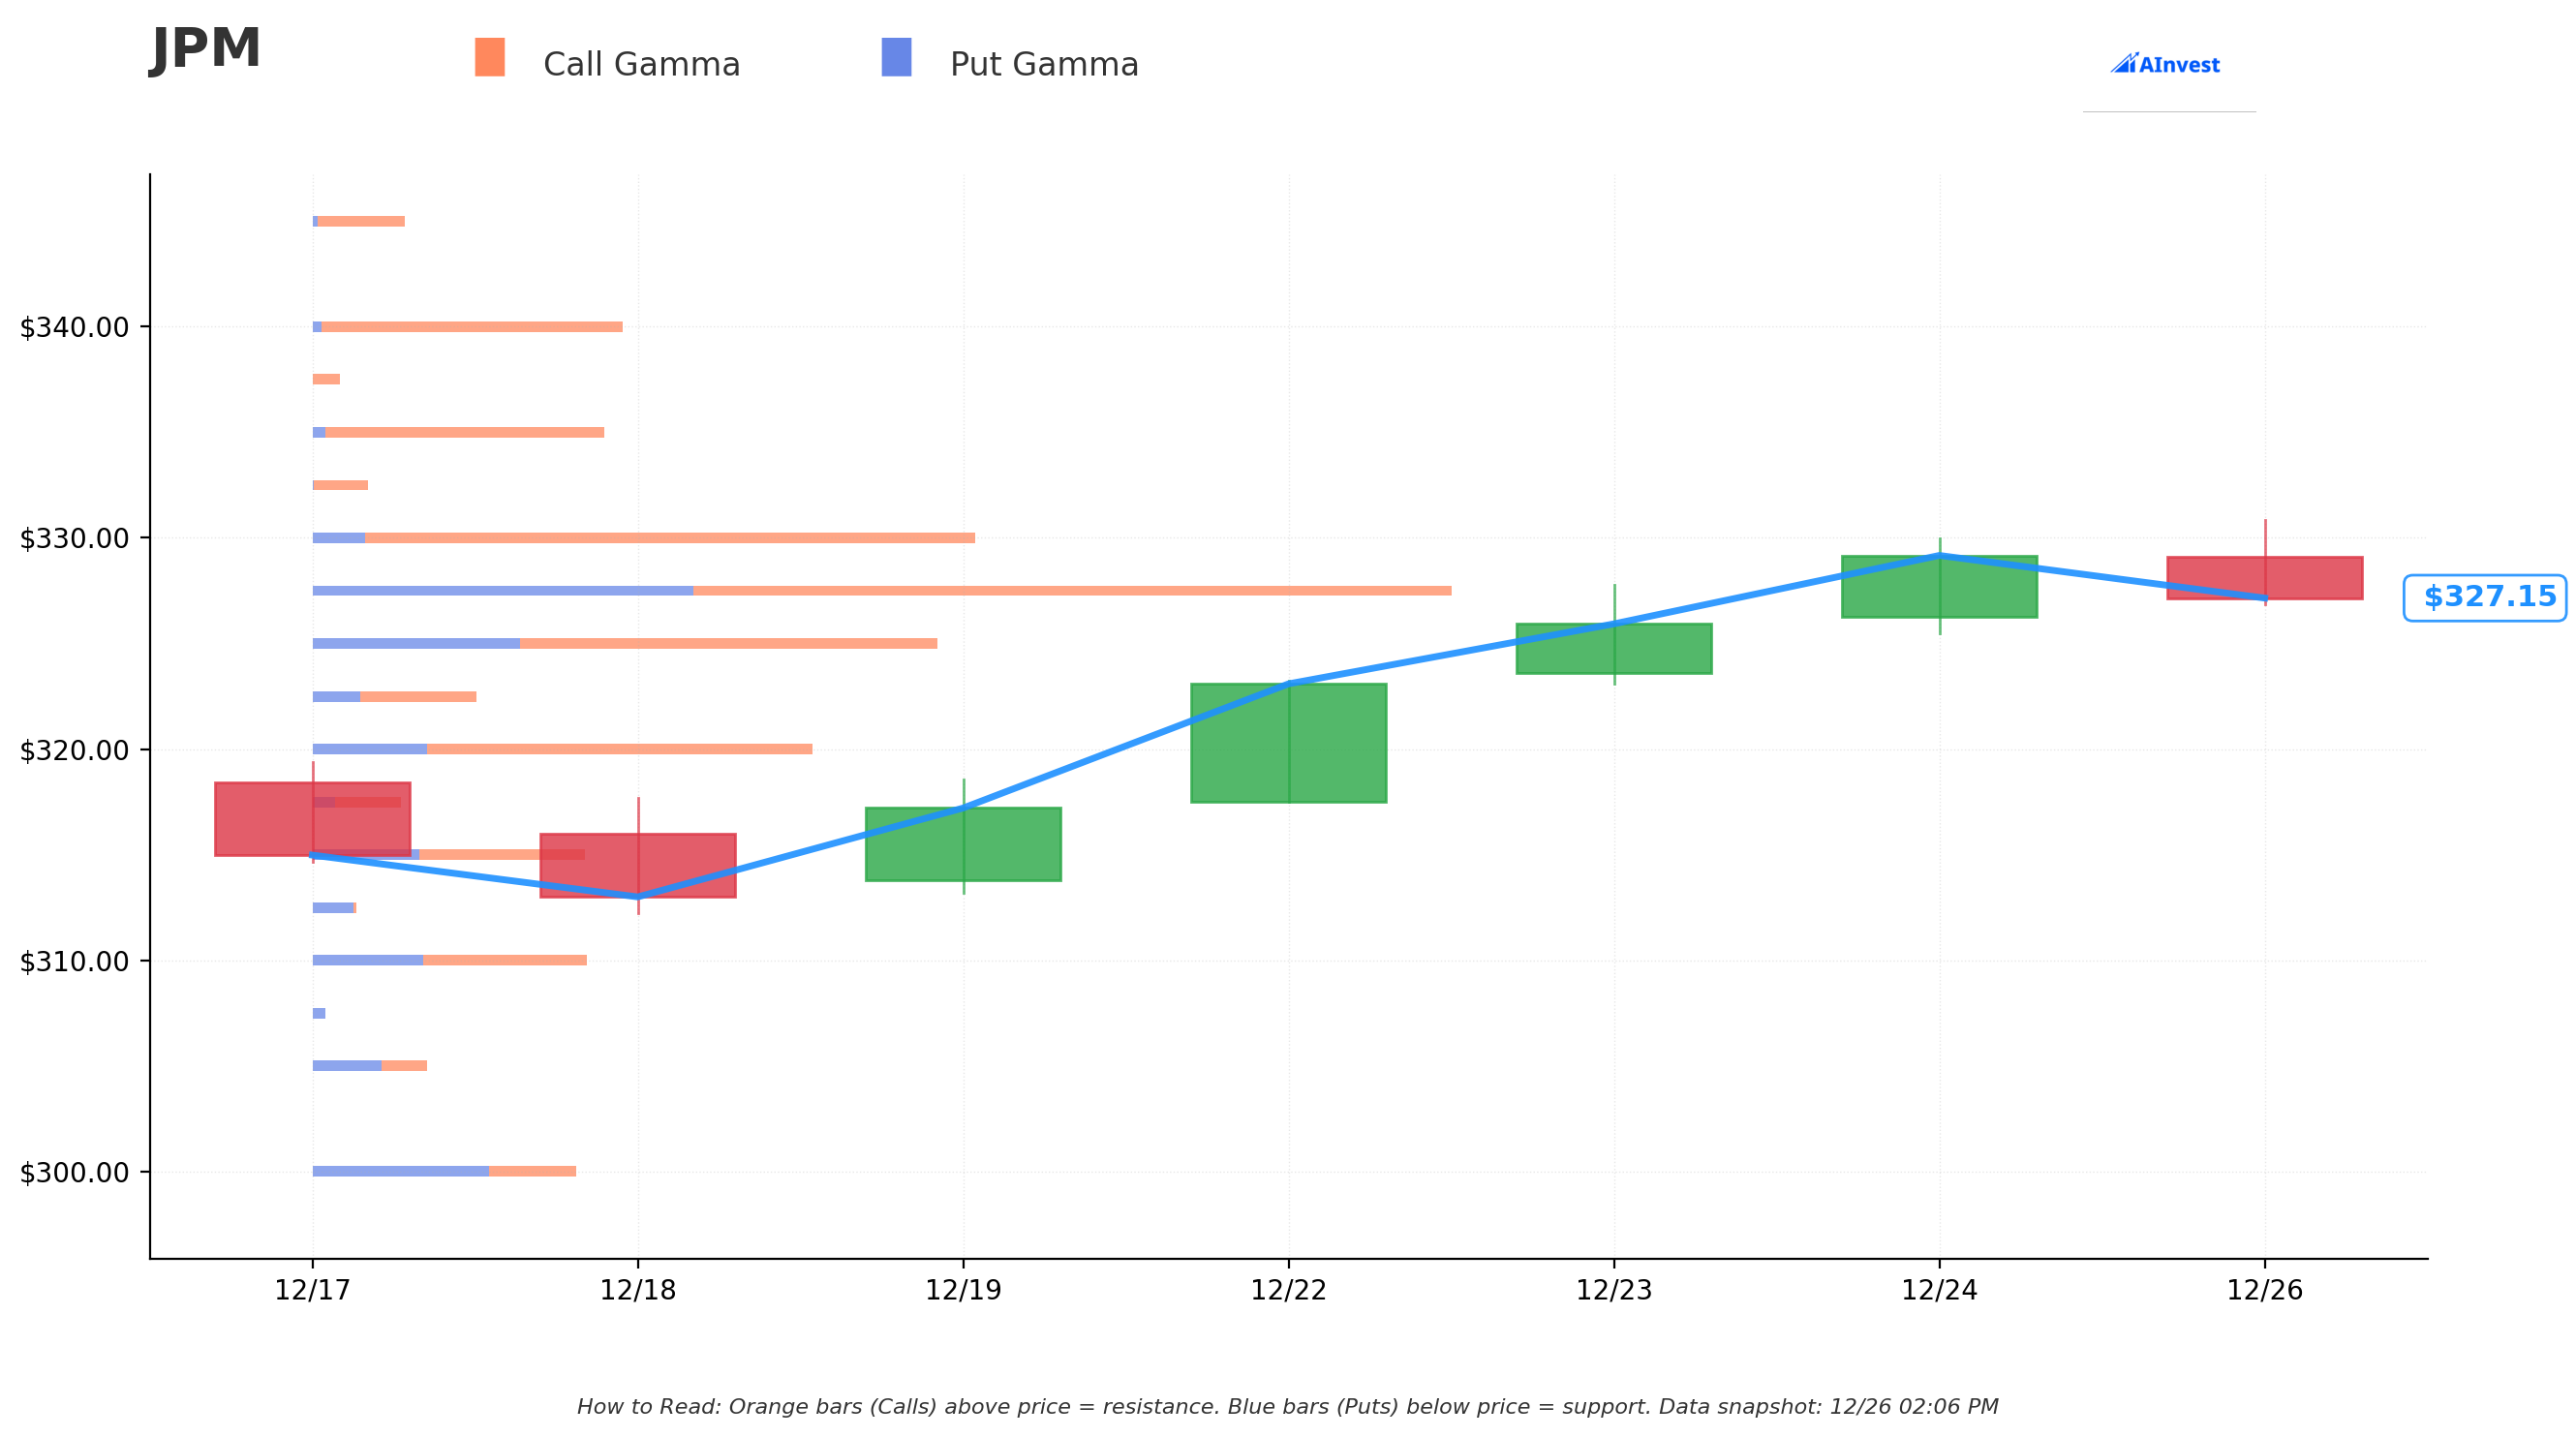Select the green 12/19 candlestick body
Viewport: 2576px width, 1437px height.
(963, 844)
